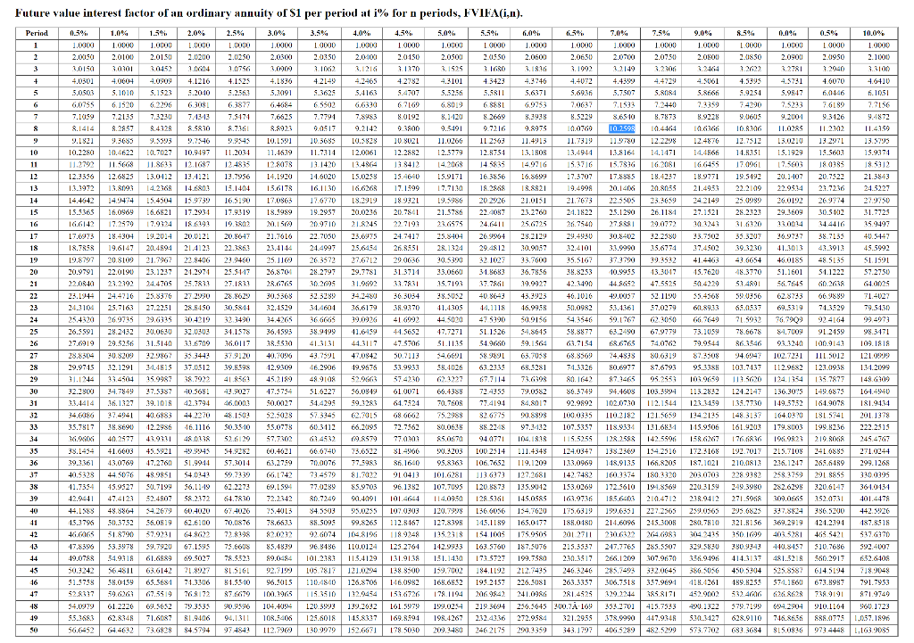Click the value 1,163.9085
The width and height of the screenshot is (914, 643).
(873, 631)
